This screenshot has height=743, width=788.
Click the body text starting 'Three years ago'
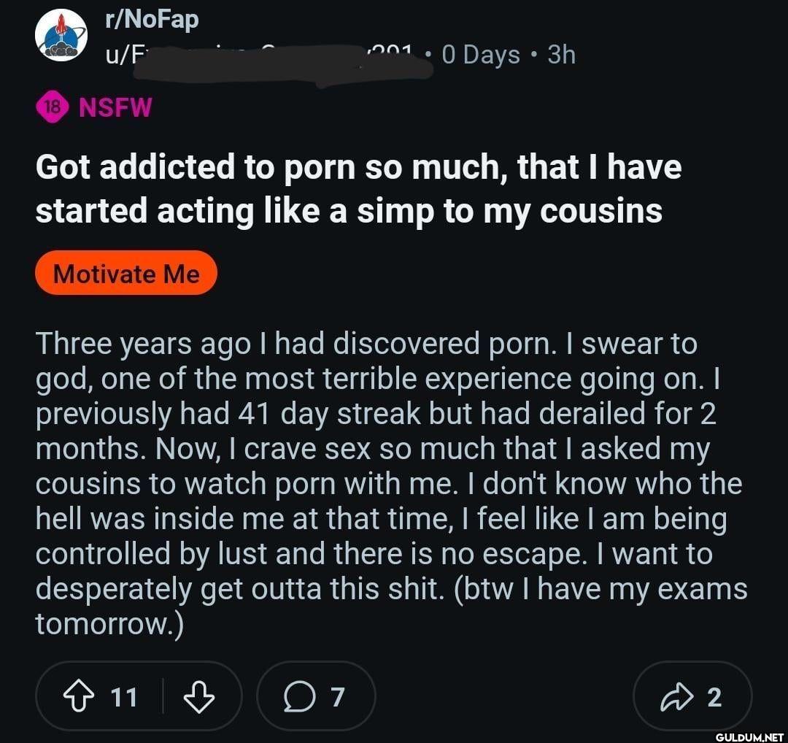tap(365, 344)
